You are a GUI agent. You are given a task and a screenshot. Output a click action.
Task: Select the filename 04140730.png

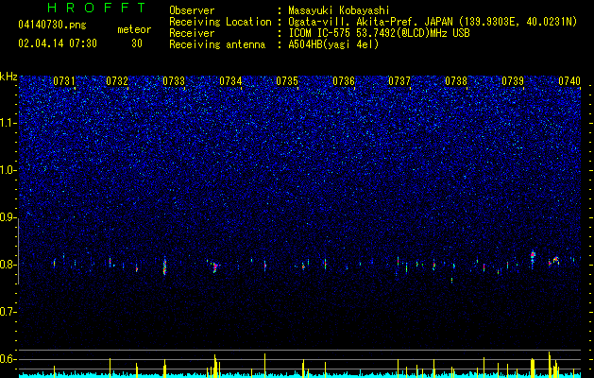coord(52,25)
